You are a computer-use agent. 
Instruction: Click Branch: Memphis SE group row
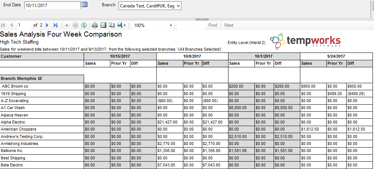pyautogui.click(x=42, y=79)
